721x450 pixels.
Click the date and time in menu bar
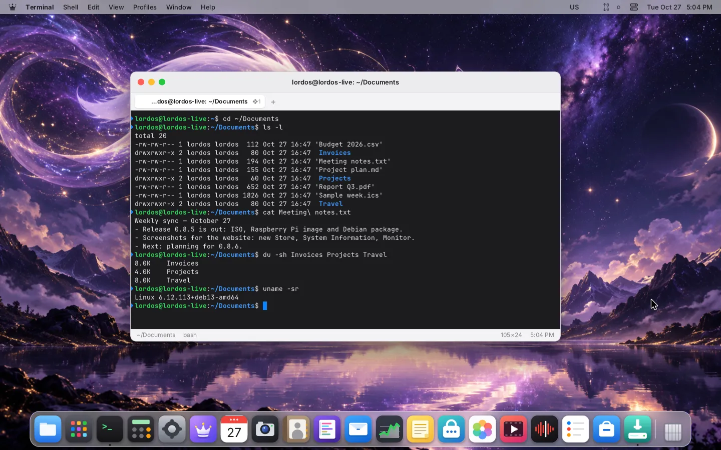point(679,7)
